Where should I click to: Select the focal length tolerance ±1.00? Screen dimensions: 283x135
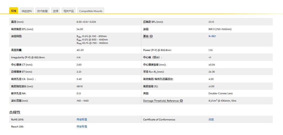(x=211, y=86)
